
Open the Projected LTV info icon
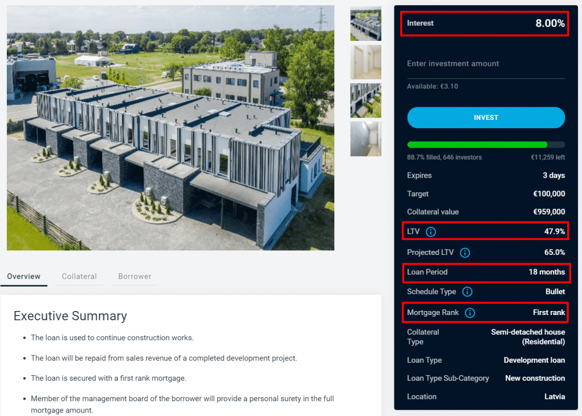point(465,253)
